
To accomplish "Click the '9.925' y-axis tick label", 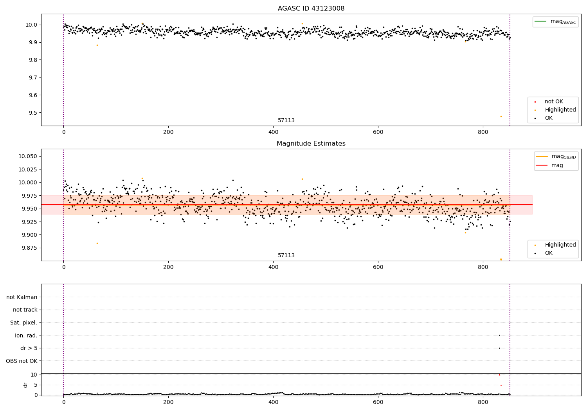I will [29, 222].
